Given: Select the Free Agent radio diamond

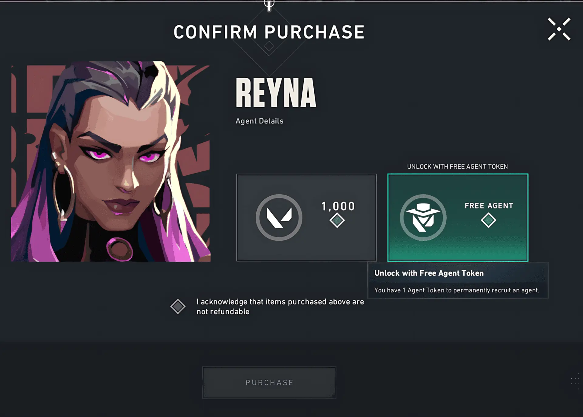Looking at the screenshot, I should tap(488, 220).
